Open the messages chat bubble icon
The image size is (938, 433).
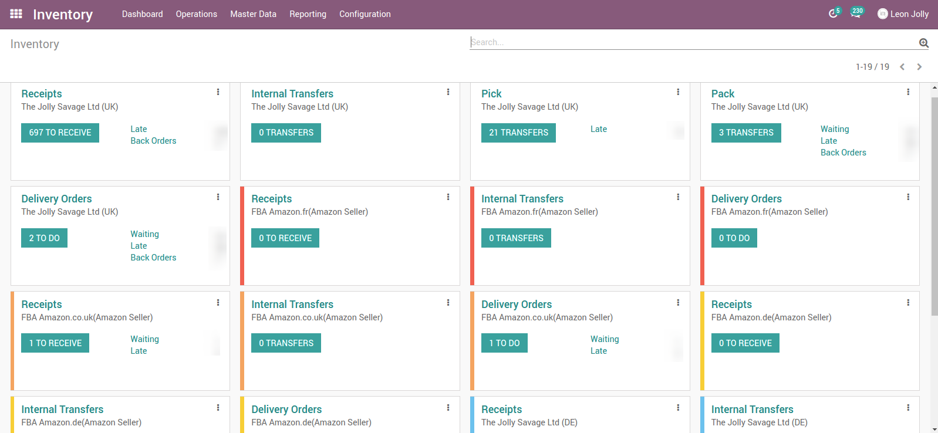[856, 13]
